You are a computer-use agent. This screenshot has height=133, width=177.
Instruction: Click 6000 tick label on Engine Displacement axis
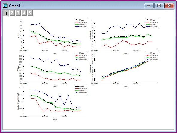tap(21, 95)
